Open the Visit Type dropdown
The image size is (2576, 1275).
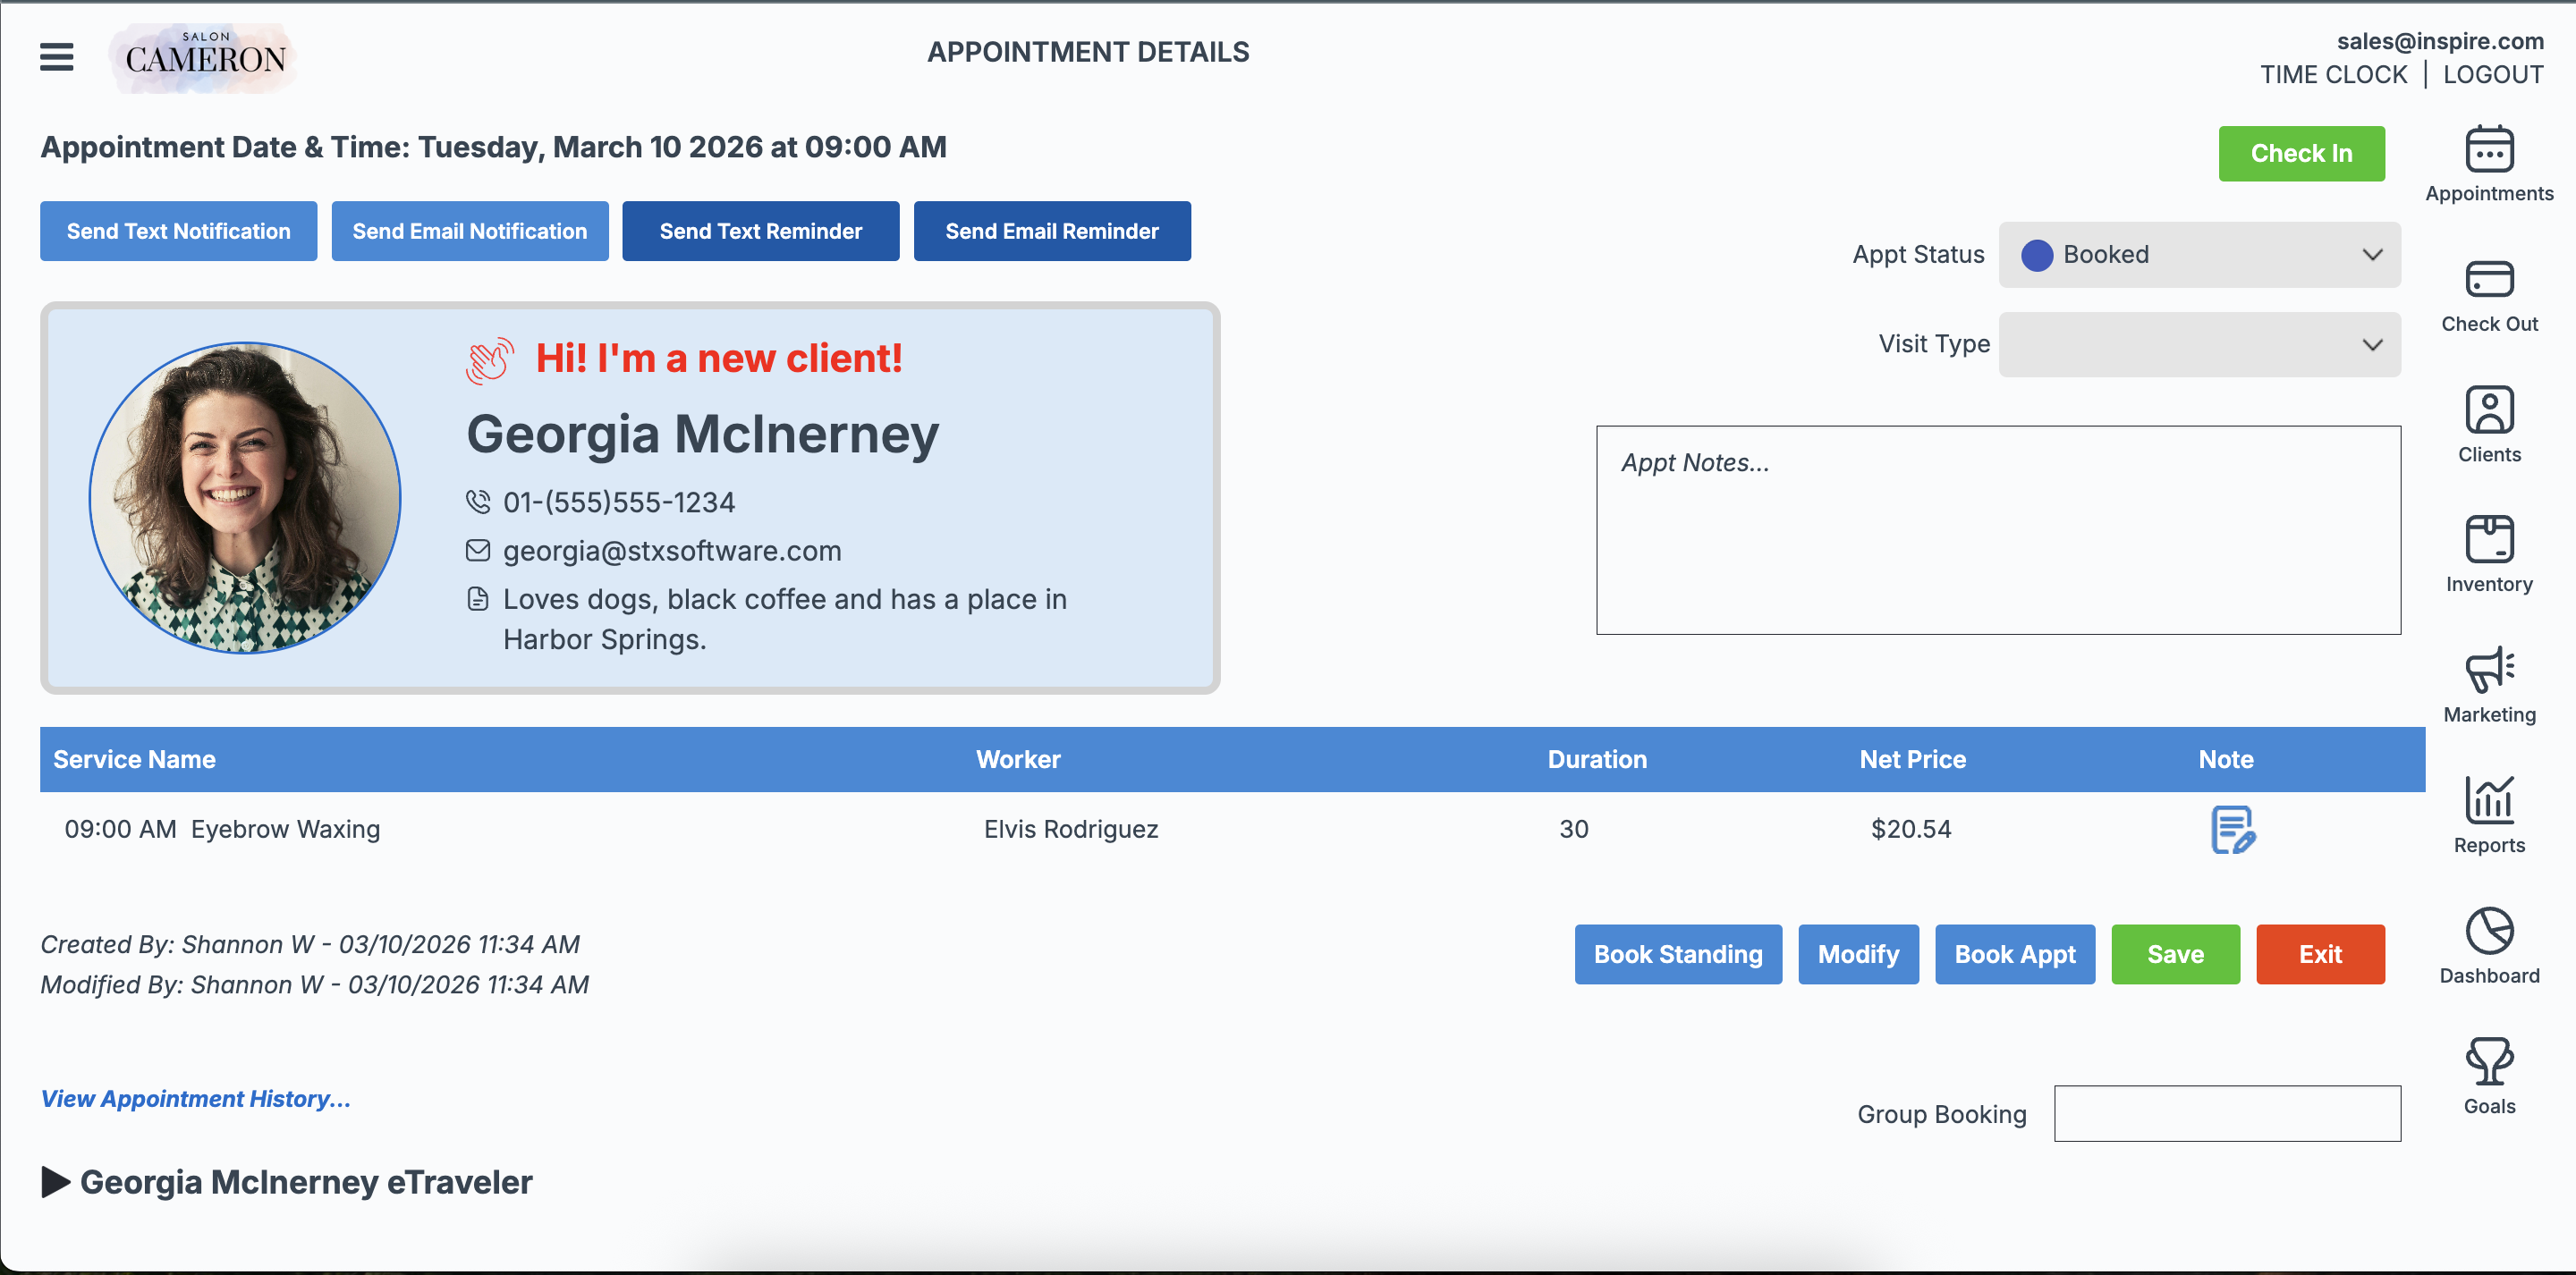(x=2198, y=345)
